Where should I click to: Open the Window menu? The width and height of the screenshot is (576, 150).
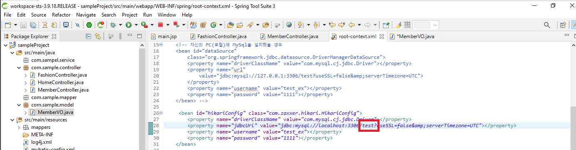pos(166,15)
